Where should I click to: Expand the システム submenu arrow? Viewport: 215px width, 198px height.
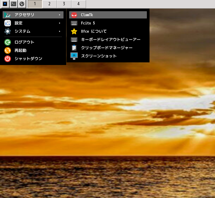point(60,31)
